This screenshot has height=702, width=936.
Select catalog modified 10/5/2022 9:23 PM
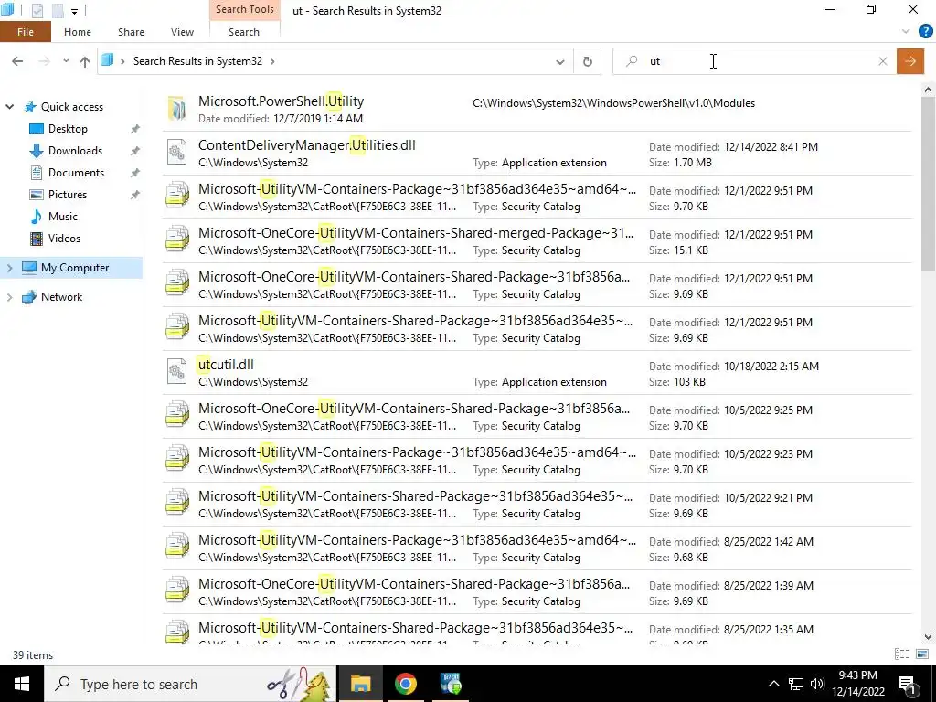537,461
